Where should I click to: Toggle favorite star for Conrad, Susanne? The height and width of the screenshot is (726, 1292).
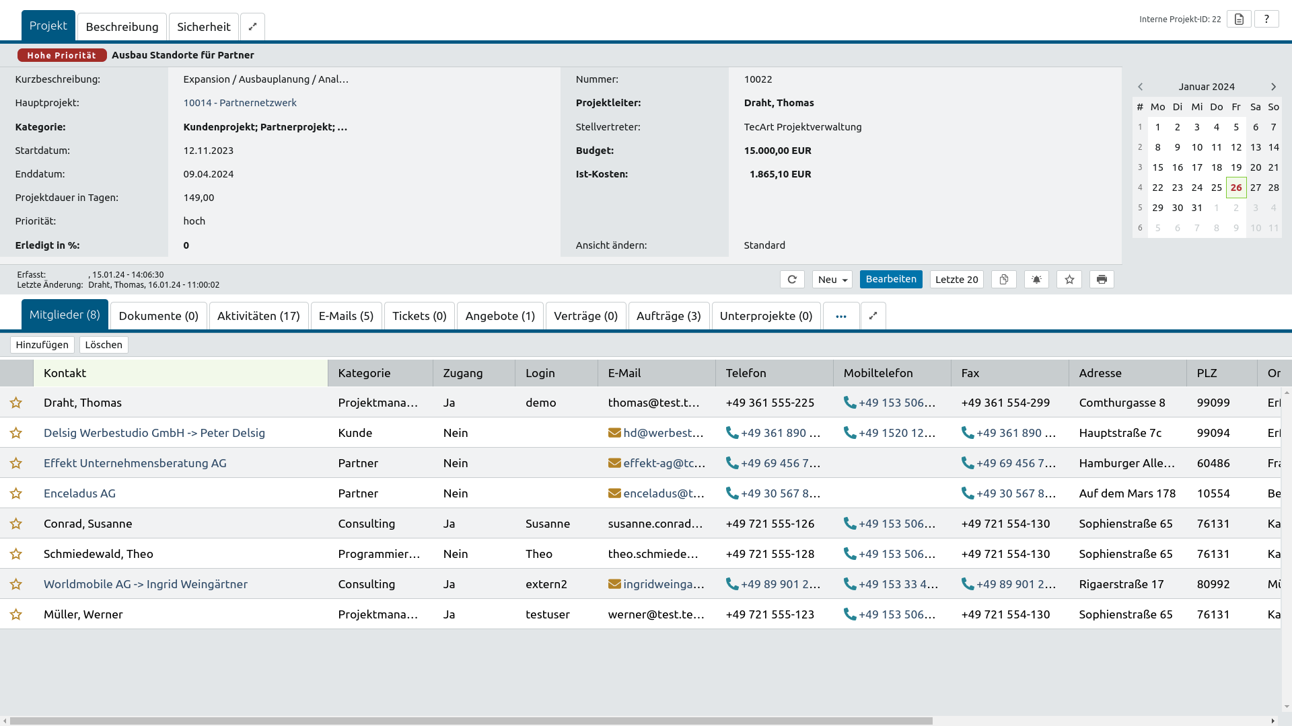pyautogui.click(x=16, y=524)
